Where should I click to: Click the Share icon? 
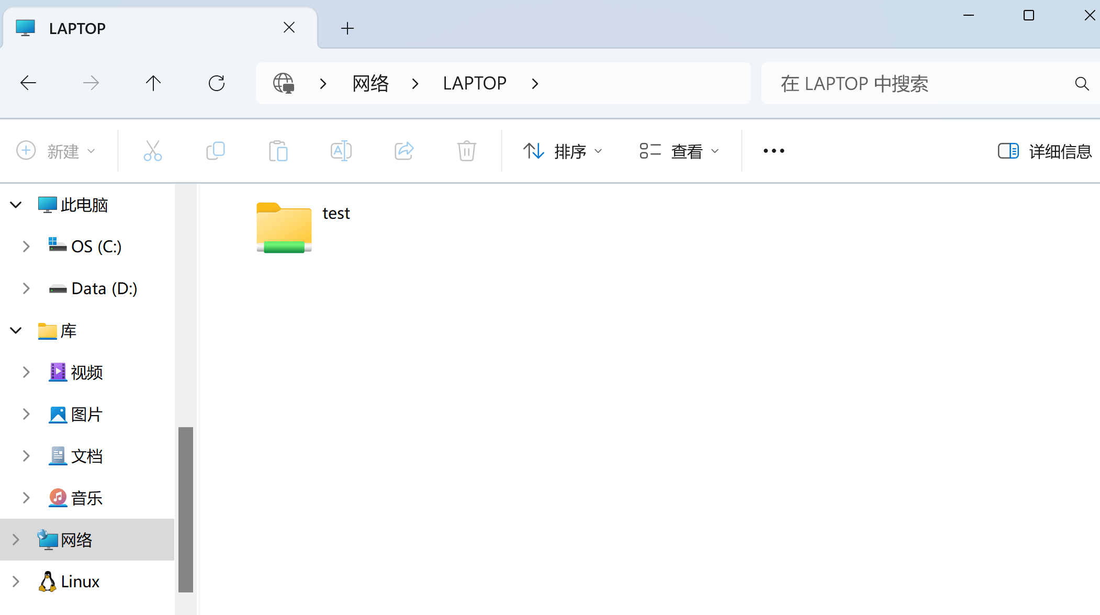403,151
